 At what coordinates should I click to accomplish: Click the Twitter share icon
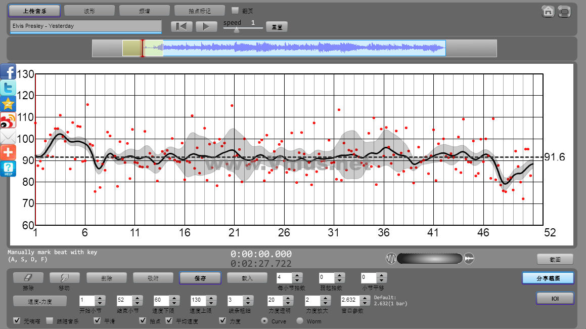tap(9, 88)
